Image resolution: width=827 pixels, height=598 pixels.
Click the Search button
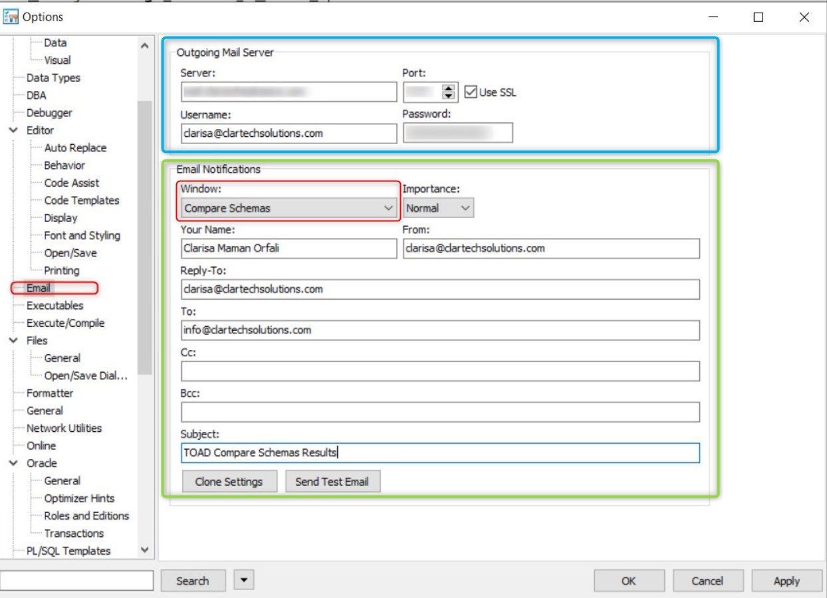point(193,581)
